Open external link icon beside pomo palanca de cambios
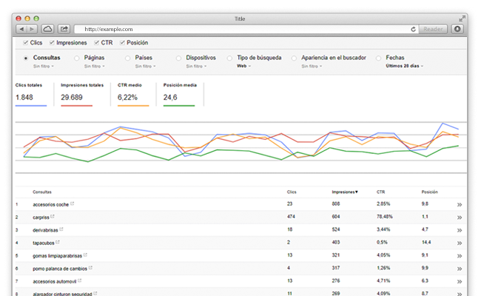 pyautogui.click(x=90, y=268)
